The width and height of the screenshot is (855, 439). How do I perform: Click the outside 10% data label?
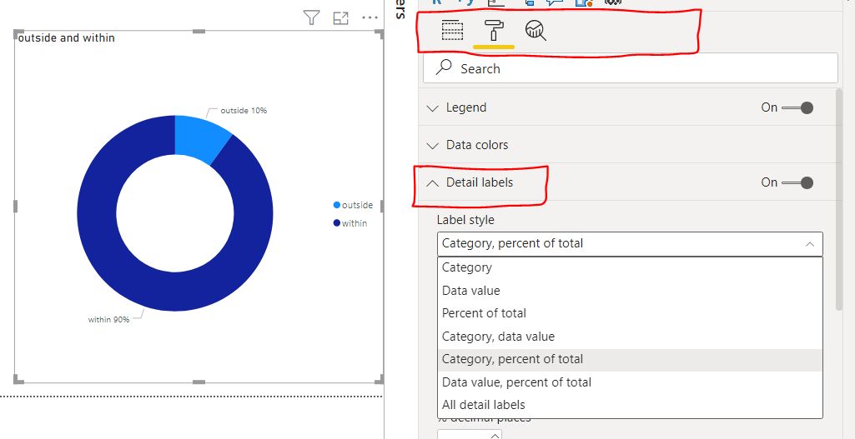coord(244,111)
